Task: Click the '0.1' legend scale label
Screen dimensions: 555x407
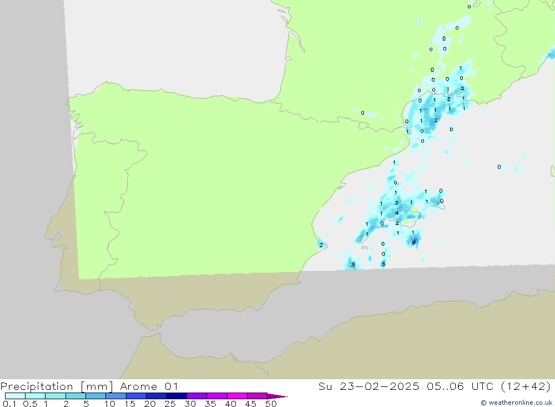Action: 9,404
